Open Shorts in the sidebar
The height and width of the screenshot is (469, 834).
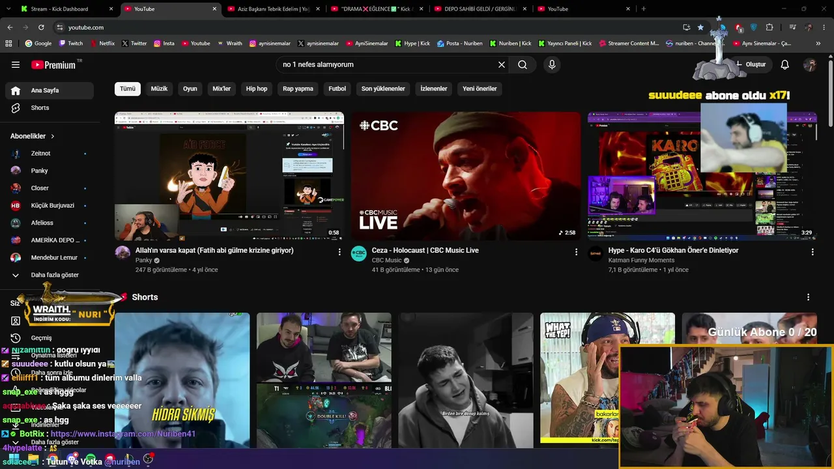point(50,107)
